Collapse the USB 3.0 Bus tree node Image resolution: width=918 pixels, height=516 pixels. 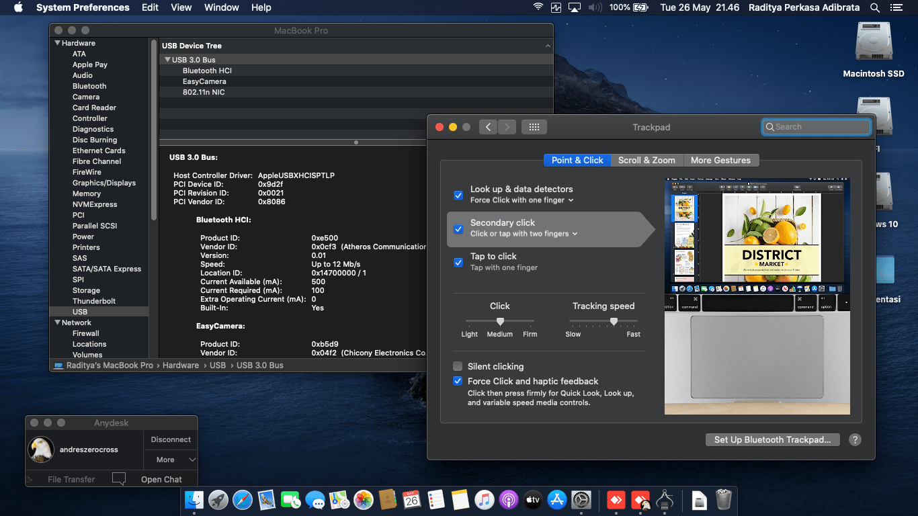[x=167, y=60]
